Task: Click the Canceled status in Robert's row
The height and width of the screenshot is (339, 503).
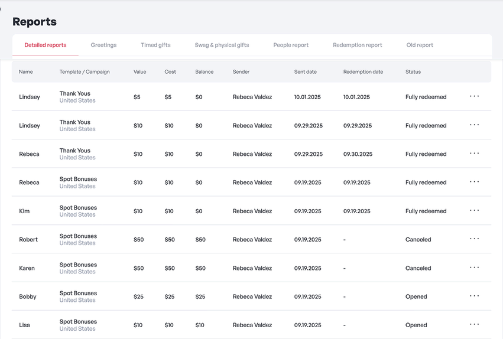Action: click(x=418, y=240)
